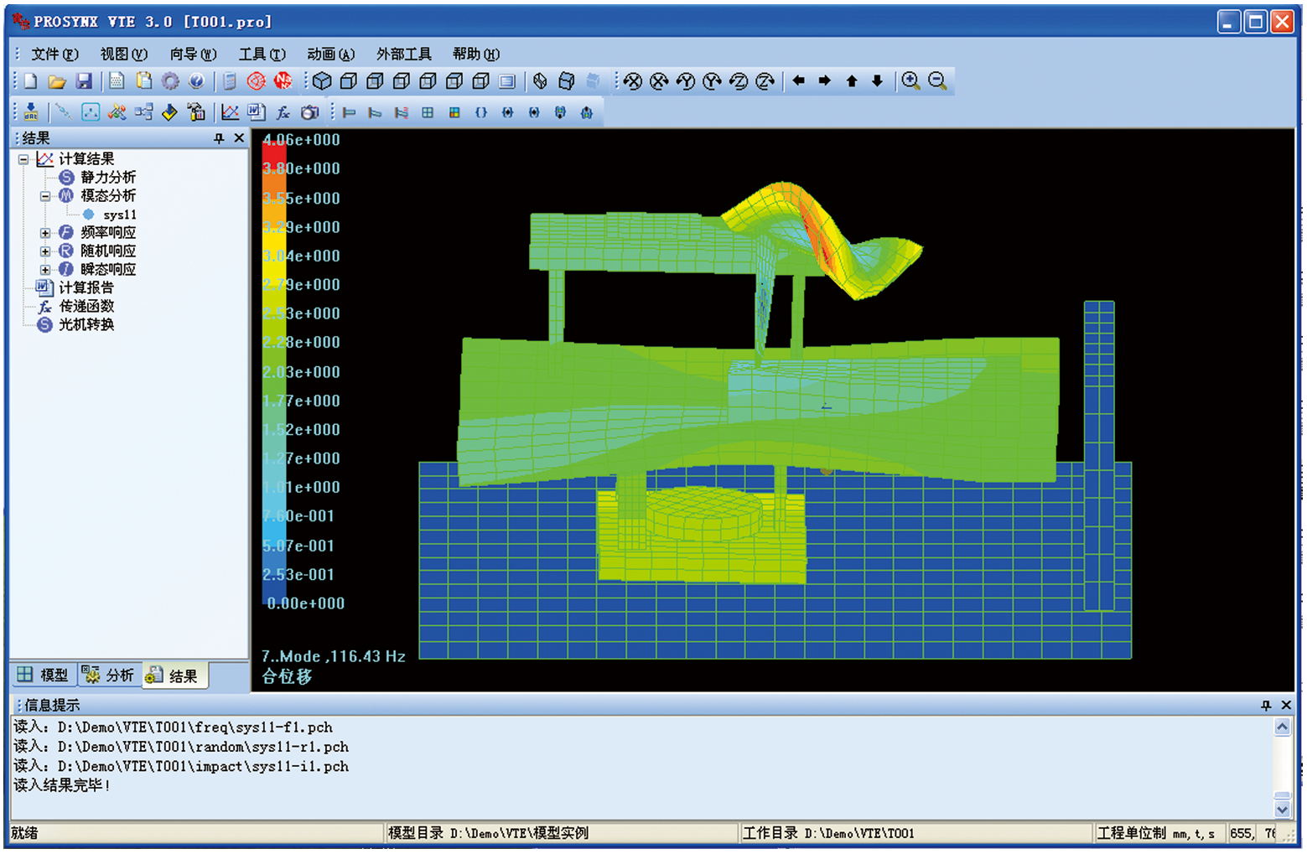Open the 工具(T) menu
Screen dimensions: 1307x854
point(262,54)
